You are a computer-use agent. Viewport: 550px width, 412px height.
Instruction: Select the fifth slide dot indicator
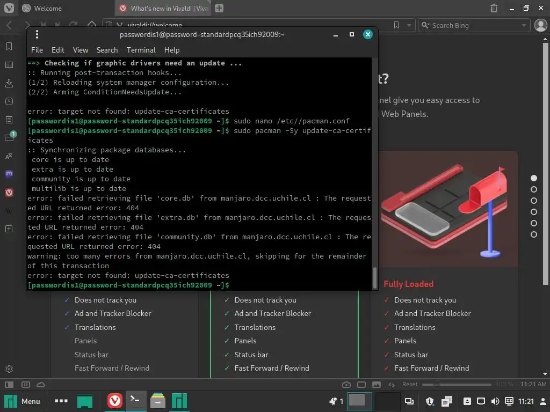point(534,223)
